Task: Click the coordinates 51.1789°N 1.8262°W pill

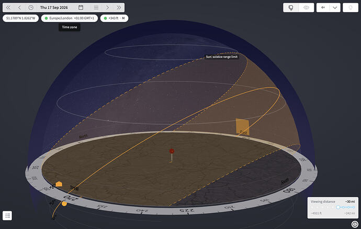Action: pyautogui.click(x=21, y=18)
